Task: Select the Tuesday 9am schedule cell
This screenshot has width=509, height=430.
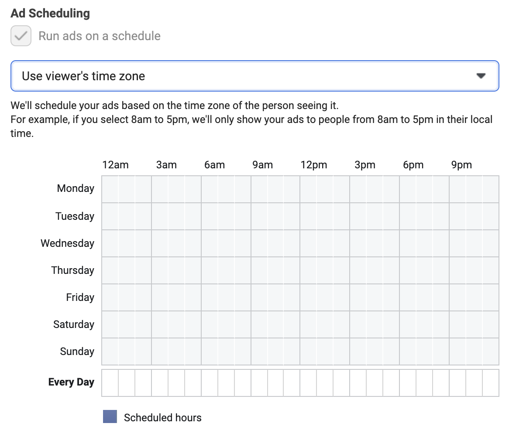Action: pos(259,216)
